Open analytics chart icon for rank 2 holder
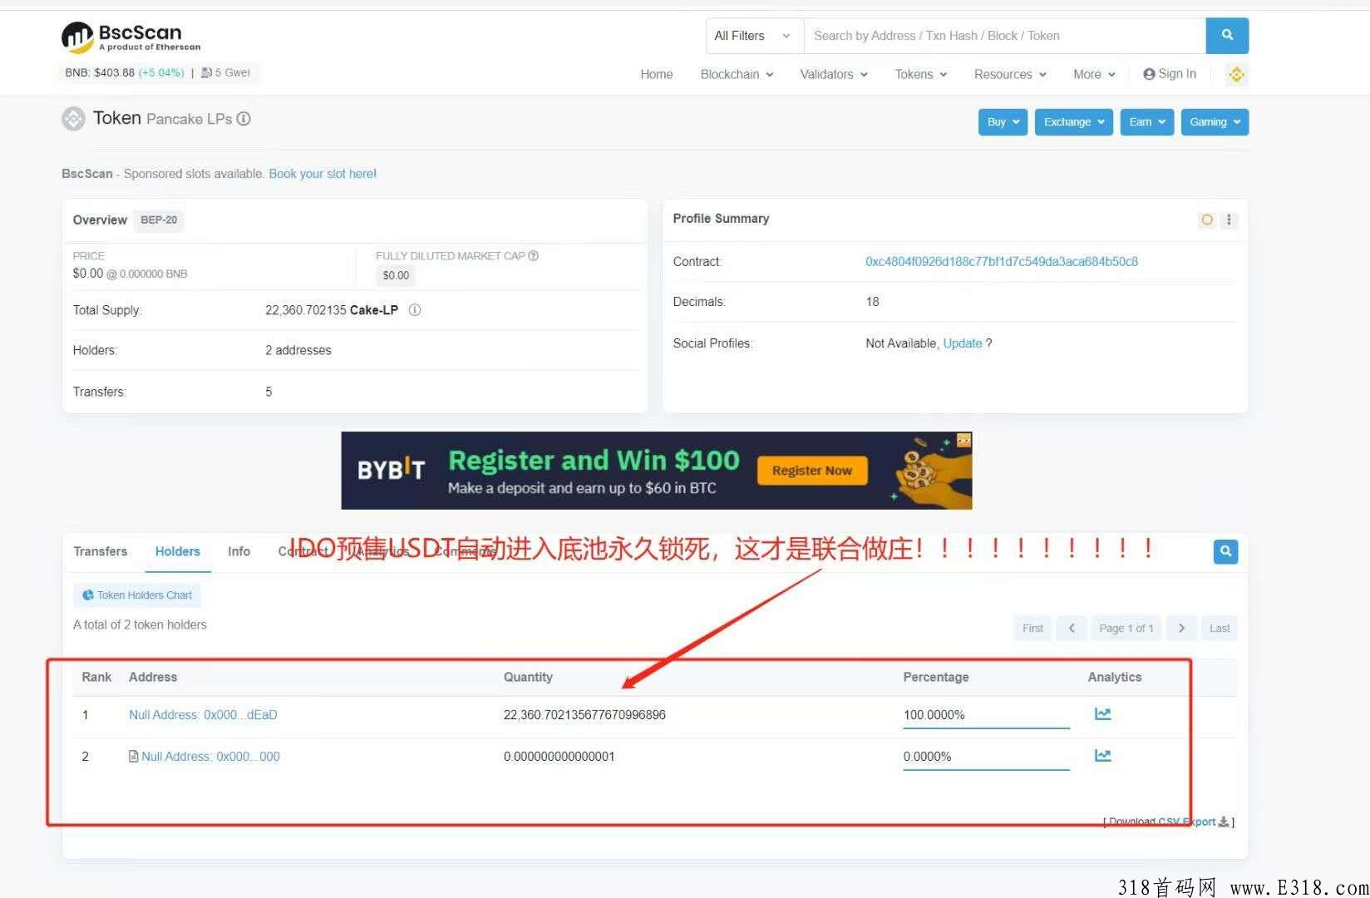This screenshot has height=898, width=1370. tap(1103, 756)
